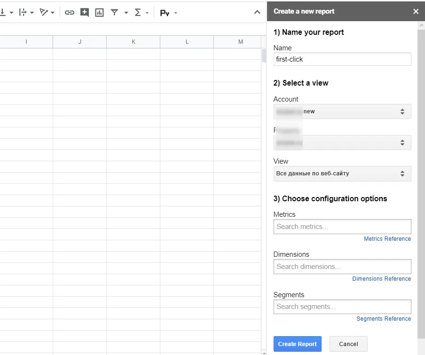Click the report Name input field
The image size is (425, 355).
point(342,59)
